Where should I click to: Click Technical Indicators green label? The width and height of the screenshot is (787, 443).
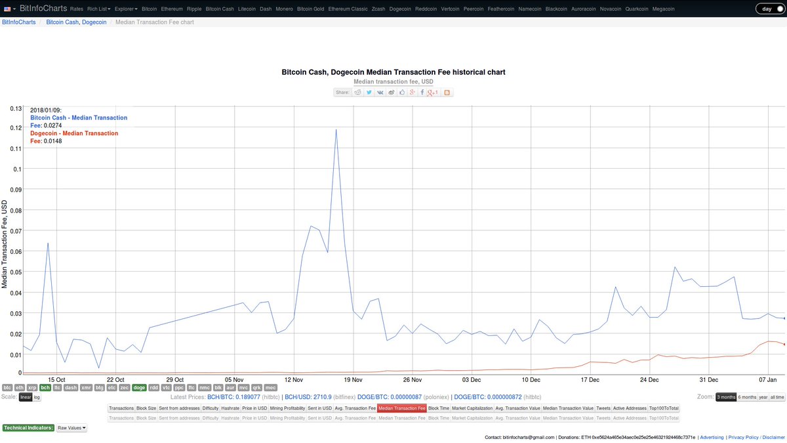[28, 427]
